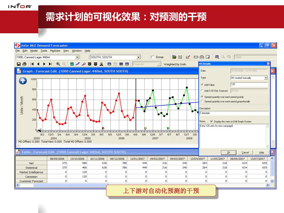Click the Add Value field containing 120

point(249,84)
